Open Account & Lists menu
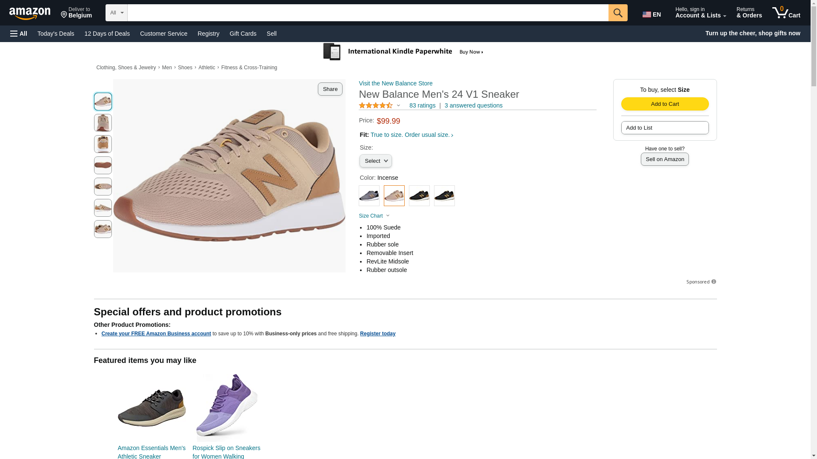The height and width of the screenshot is (459, 817). click(700, 13)
